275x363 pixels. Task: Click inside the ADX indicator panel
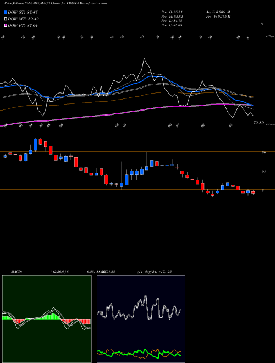click(x=141, y=319)
